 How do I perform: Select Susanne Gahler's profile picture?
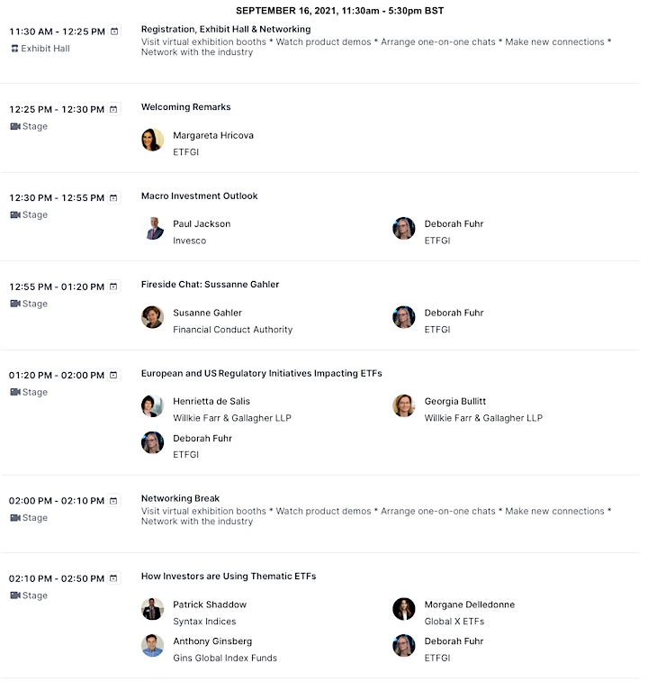152,317
